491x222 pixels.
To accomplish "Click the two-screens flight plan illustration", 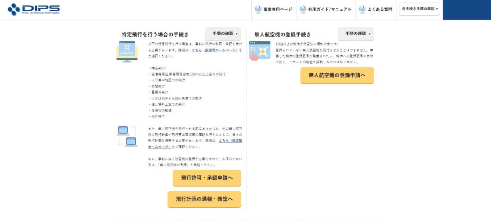I will click(127, 136).
